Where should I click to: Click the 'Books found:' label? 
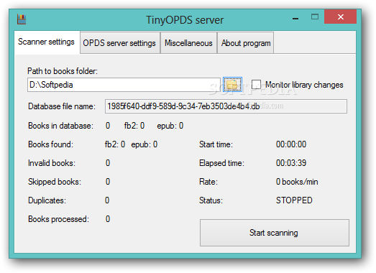pyautogui.click(x=50, y=144)
